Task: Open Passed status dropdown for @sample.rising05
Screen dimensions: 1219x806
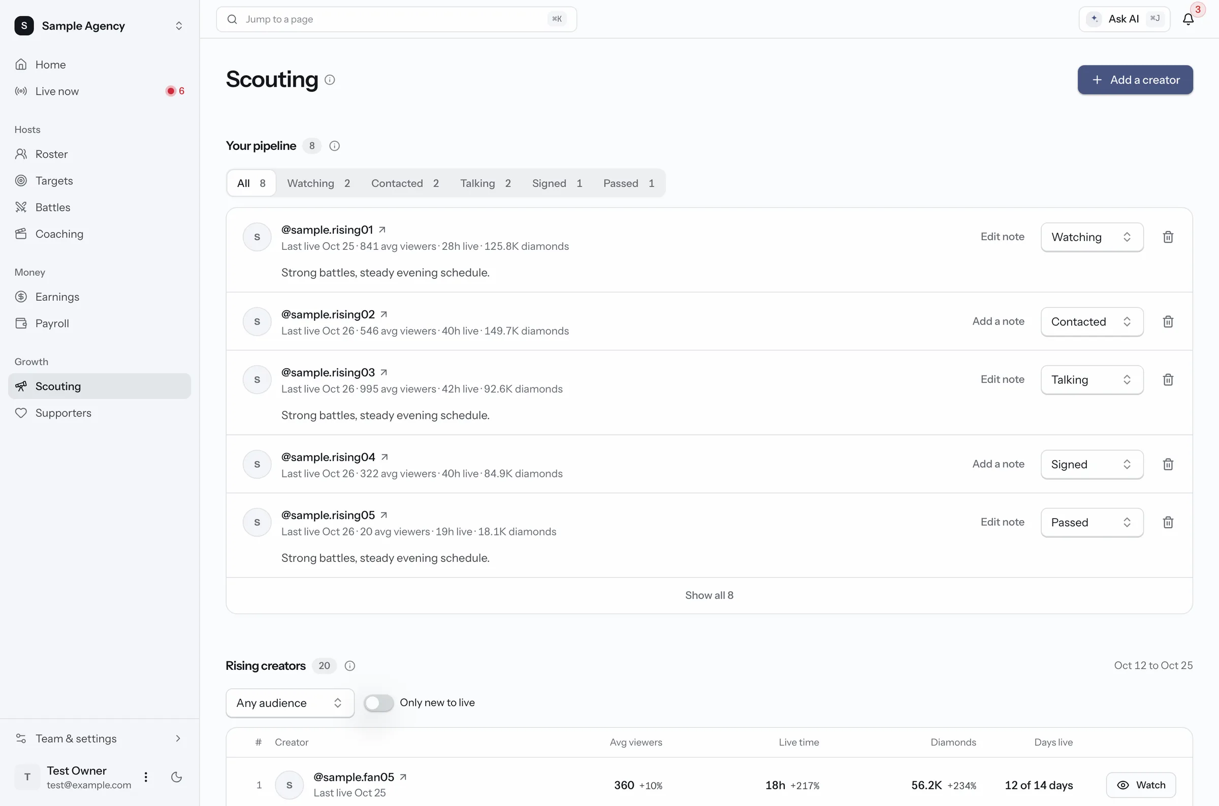Action: pyautogui.click(x=1092, y=523)
